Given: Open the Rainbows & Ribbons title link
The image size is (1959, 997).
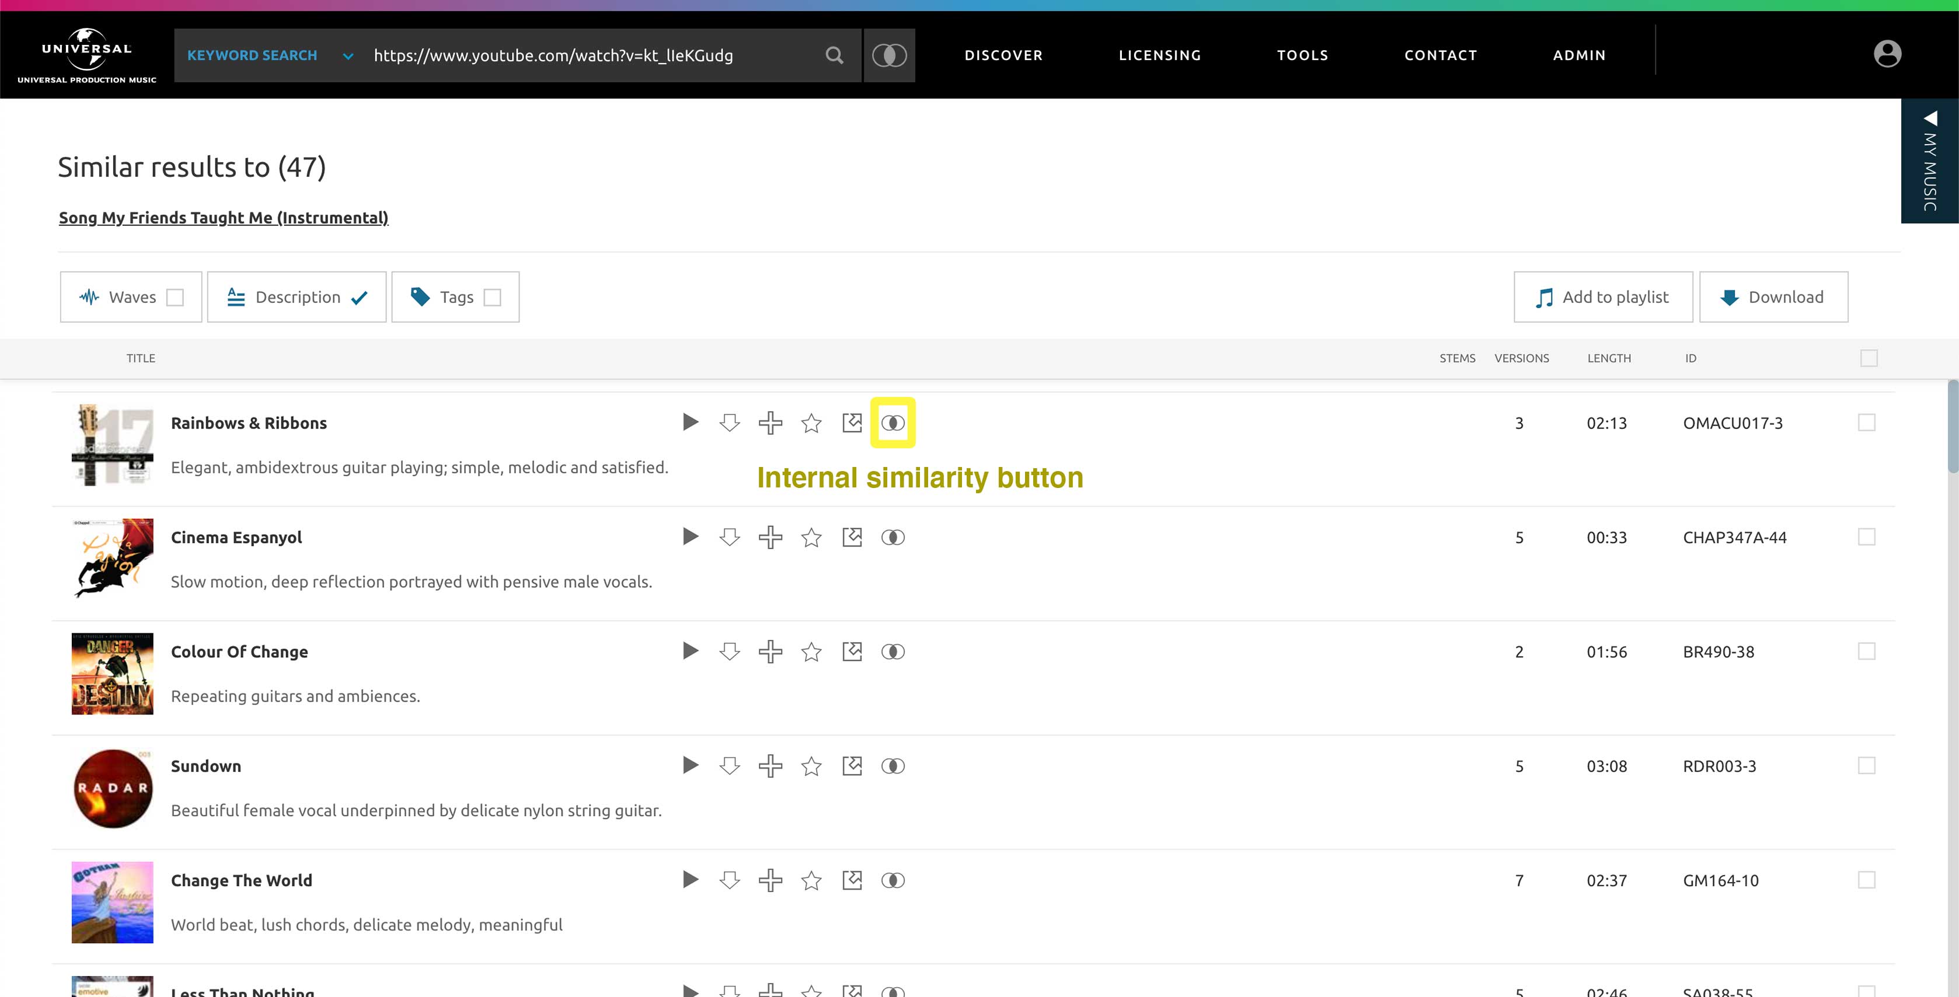Looking at the screenshot, I should point(249,424).
